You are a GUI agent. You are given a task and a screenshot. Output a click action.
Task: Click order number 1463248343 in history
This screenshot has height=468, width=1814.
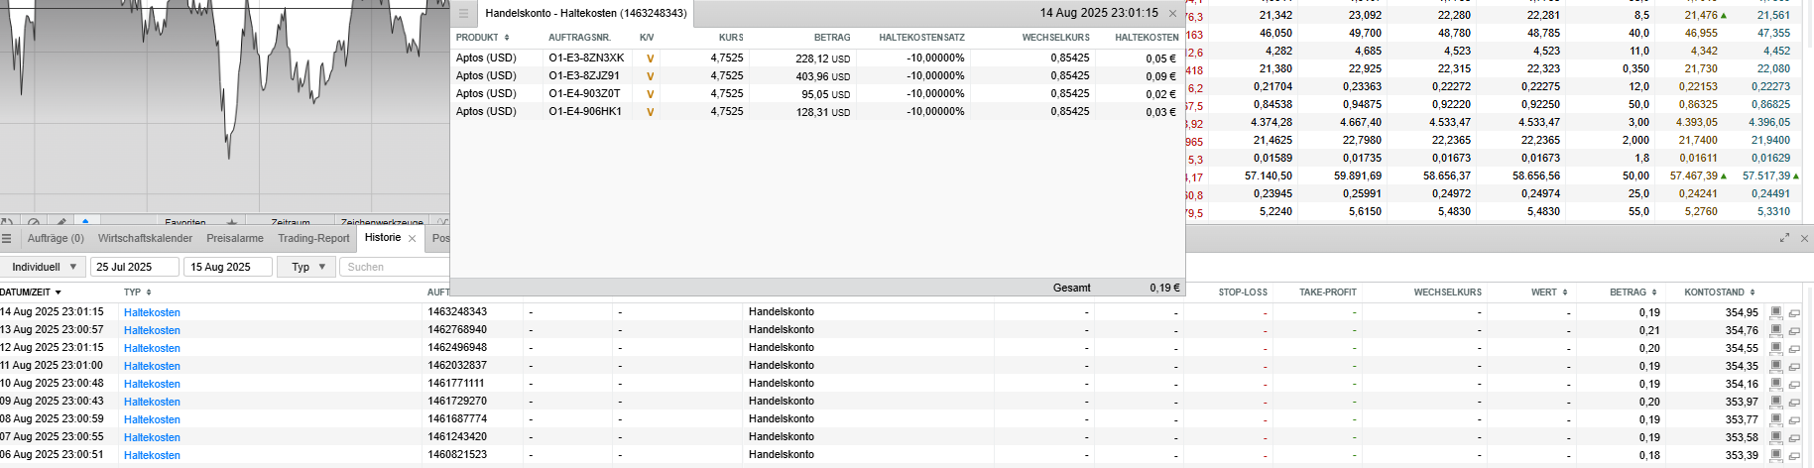coord(457,311)
